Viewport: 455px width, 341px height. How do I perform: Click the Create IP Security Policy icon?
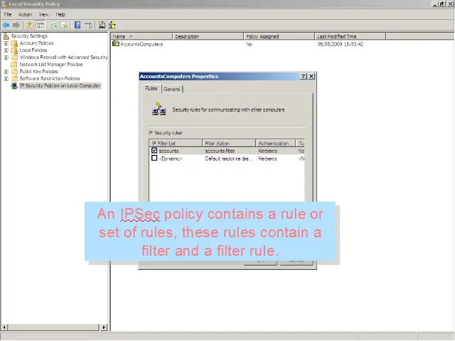click(x=102, y=25)
